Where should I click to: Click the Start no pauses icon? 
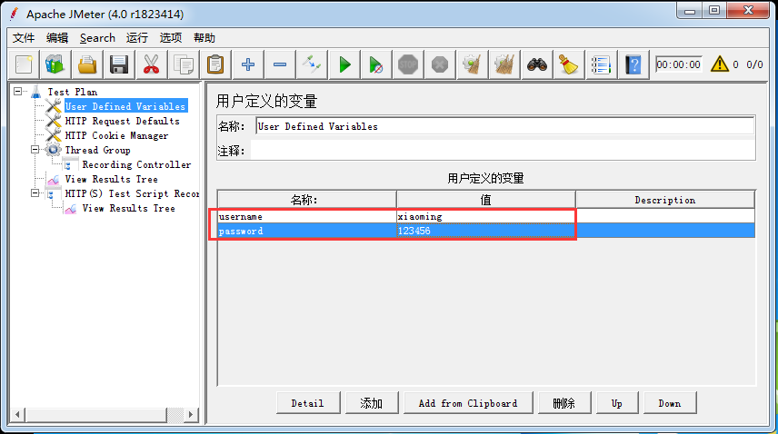[375, 64]
